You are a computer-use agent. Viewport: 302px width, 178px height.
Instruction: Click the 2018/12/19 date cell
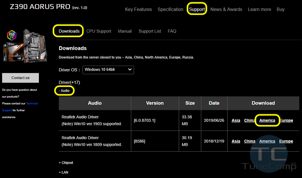pyautogui.click(x=214, y=141)
